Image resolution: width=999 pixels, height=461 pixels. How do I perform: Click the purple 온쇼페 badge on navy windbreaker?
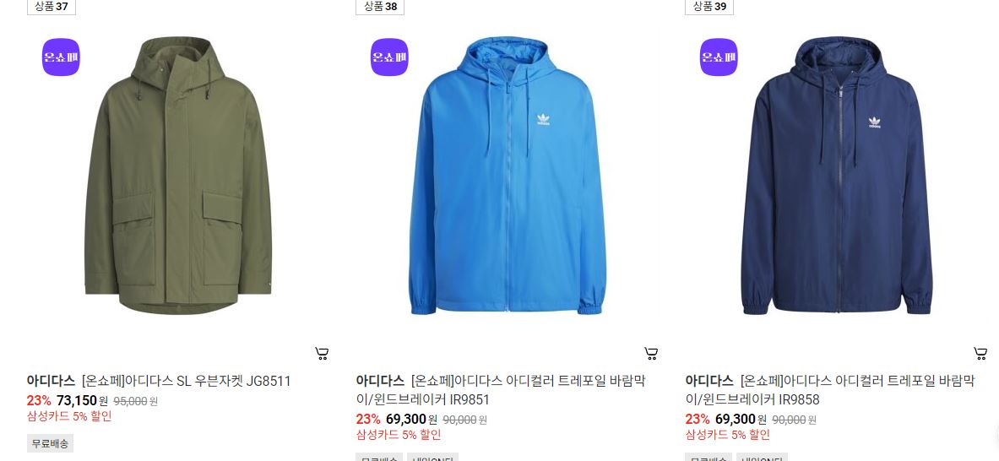(x=719, y=57)
